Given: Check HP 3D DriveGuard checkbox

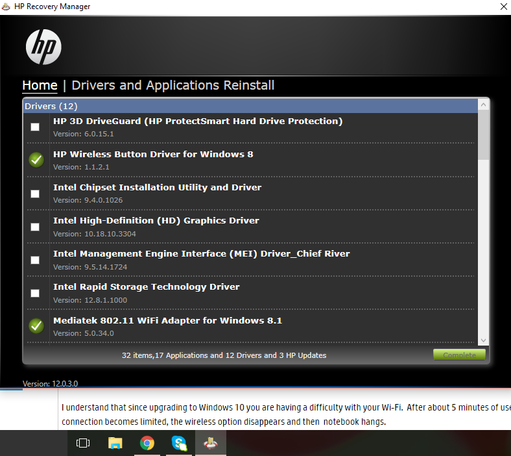Looking at the screenshot, I should [x=35, y=127].
